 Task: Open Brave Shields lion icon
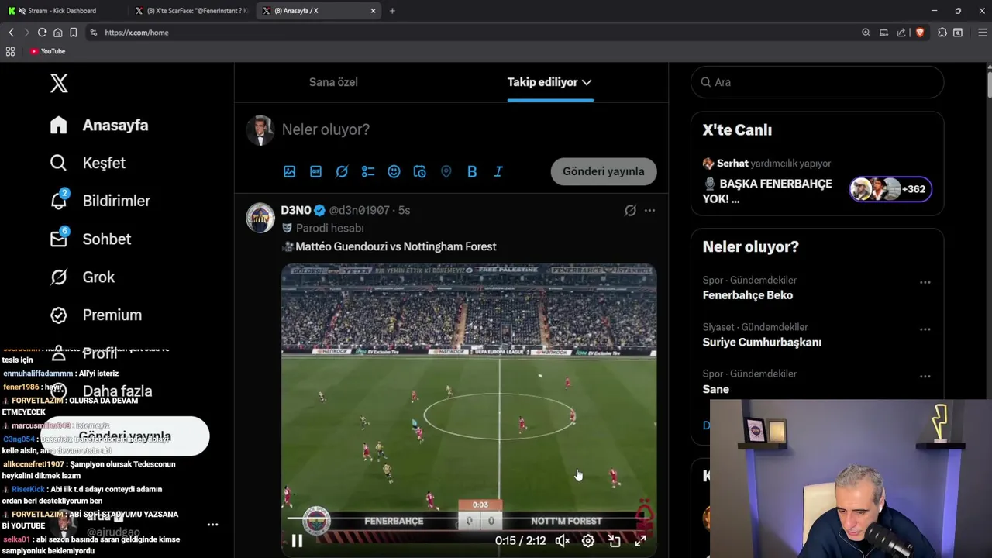point(920,33)
